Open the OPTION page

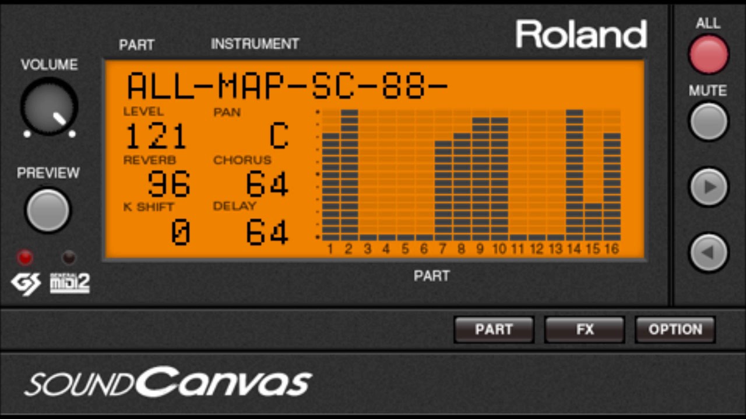[x=675, y=329]
